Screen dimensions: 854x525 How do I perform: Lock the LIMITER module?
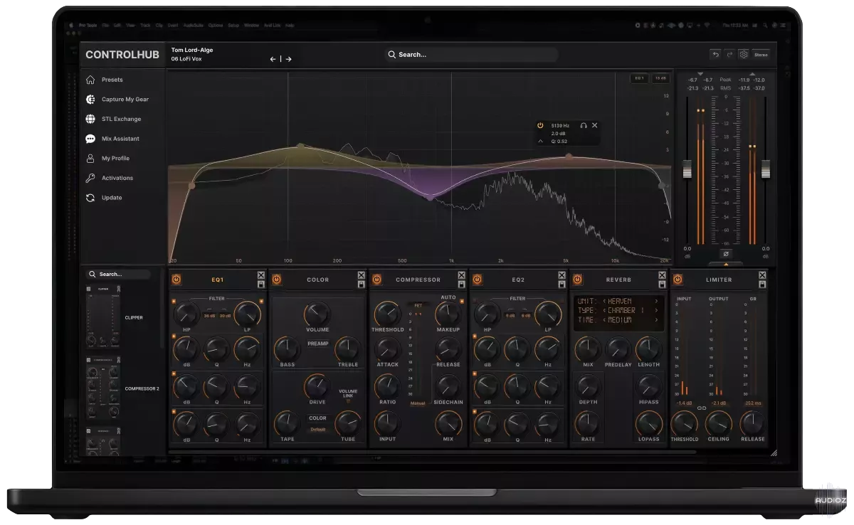763,284
